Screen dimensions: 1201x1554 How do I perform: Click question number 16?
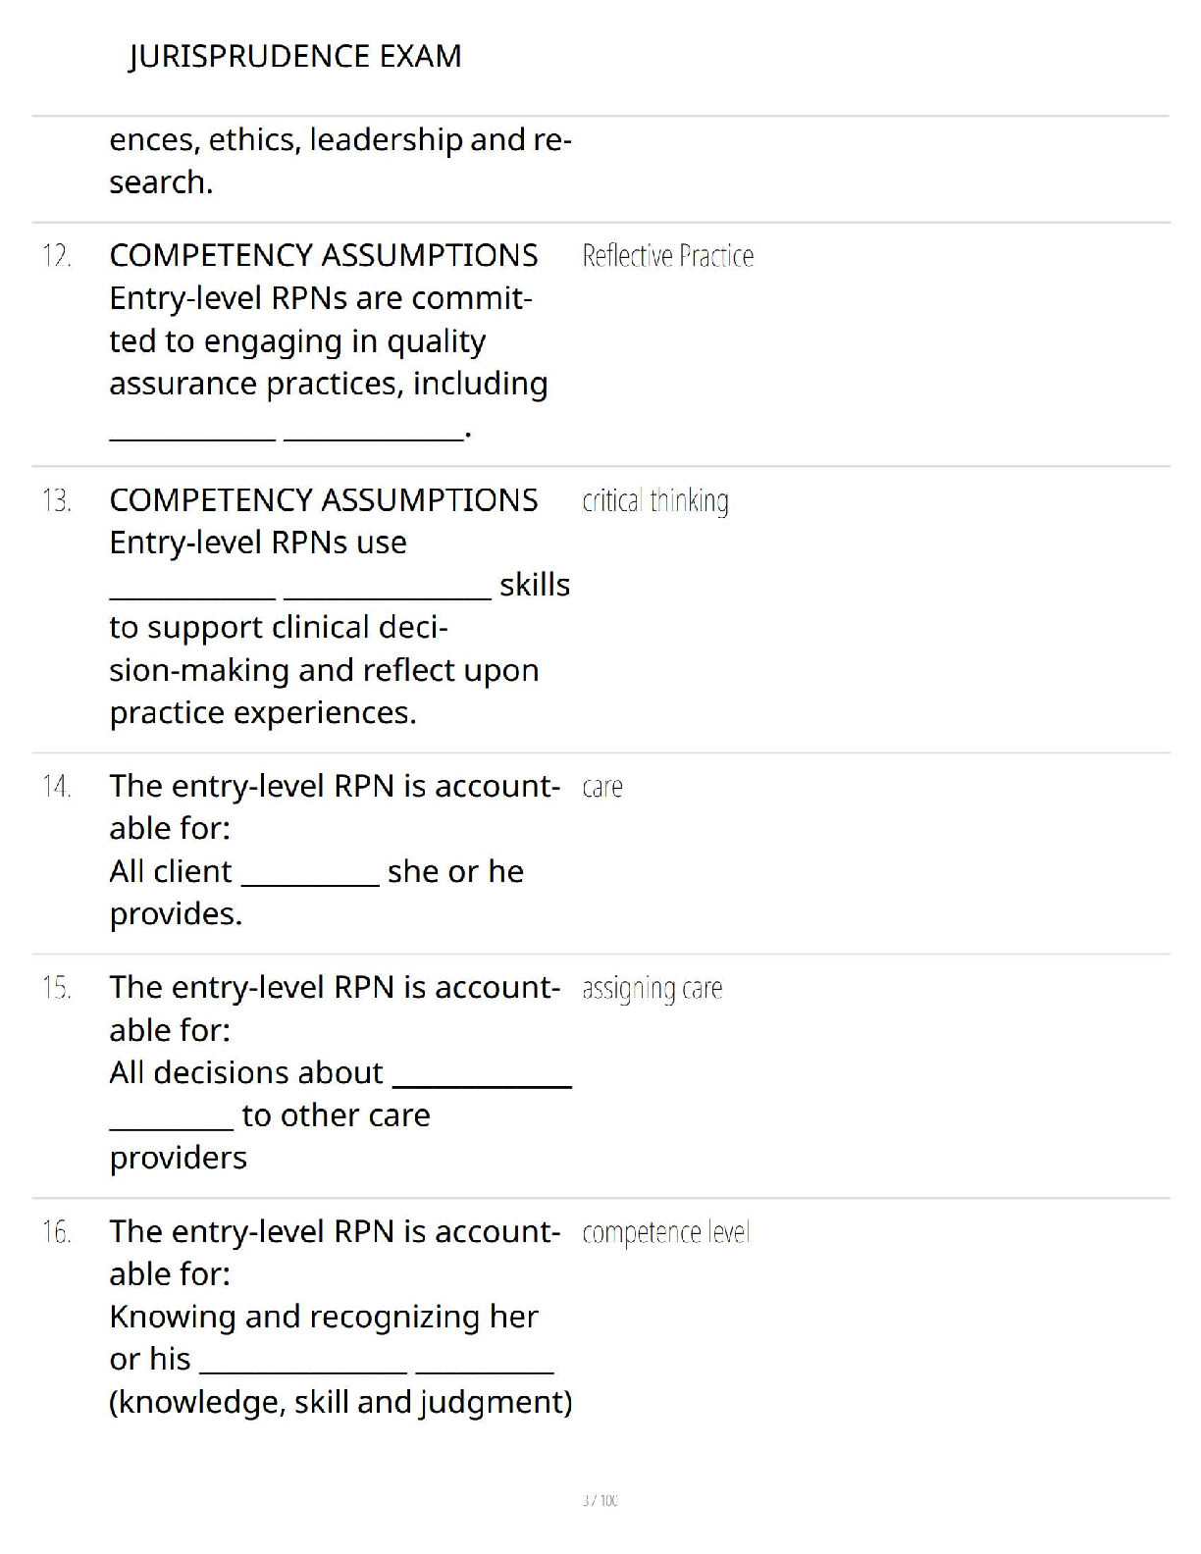(x=57, y=1232)
